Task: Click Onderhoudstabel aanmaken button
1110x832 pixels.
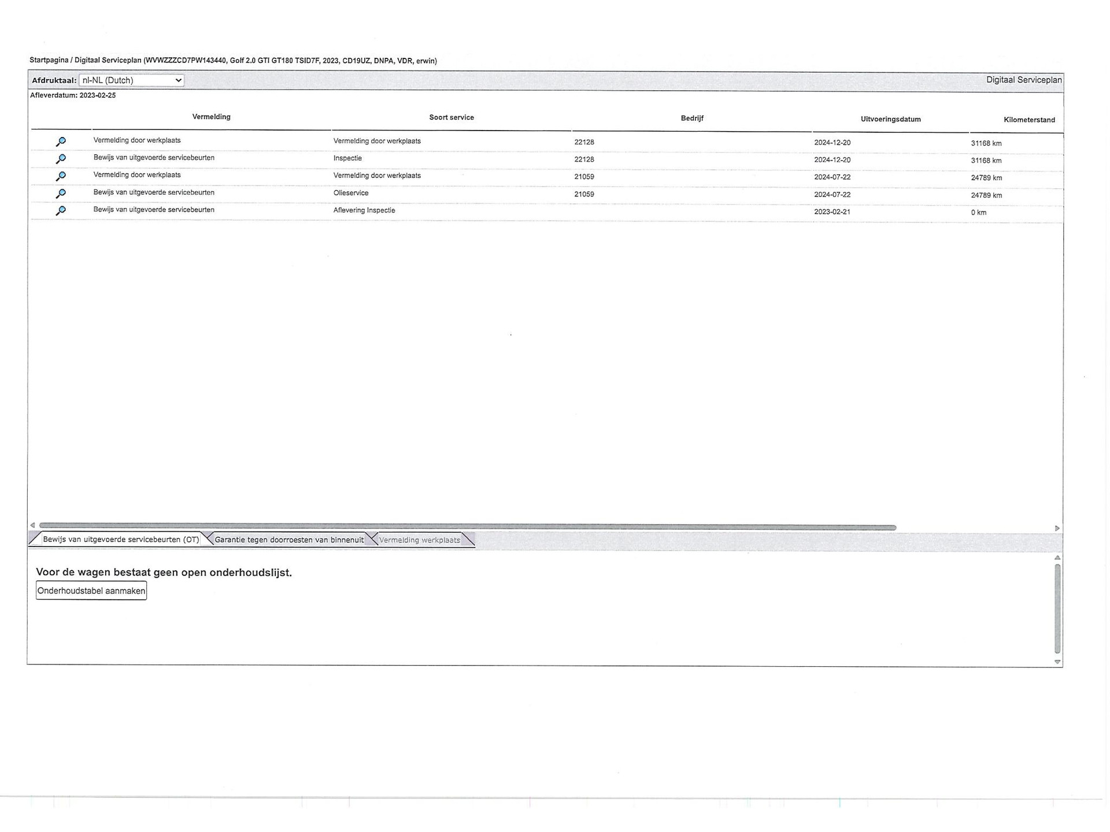Action: (x=91, y=590)
